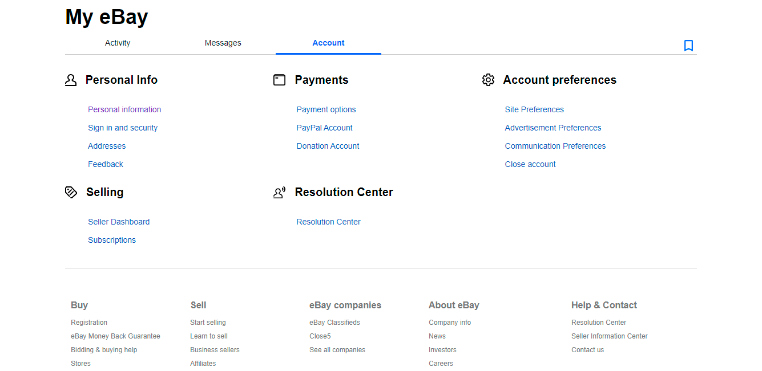Click Bidding & buying help

pos(104,350)
